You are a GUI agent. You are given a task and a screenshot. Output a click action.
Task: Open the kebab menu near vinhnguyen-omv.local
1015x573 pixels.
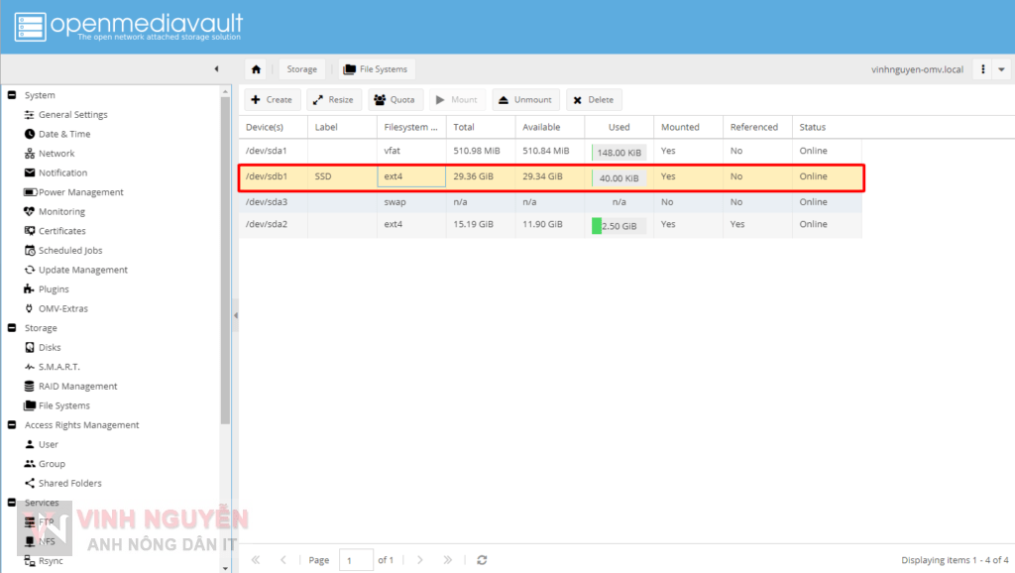[x=984, y=68]
